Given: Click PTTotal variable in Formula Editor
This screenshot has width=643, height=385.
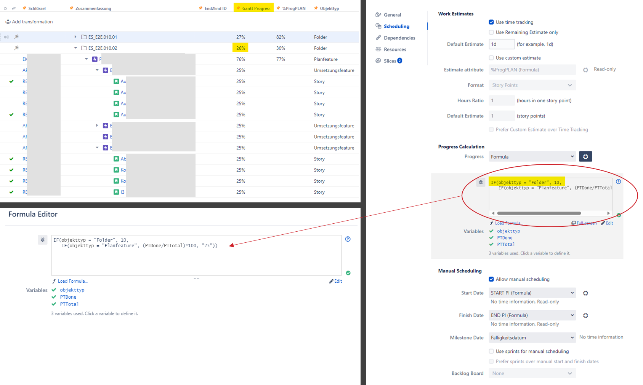Looking at the screenshot, I should (x=69, y=304).
